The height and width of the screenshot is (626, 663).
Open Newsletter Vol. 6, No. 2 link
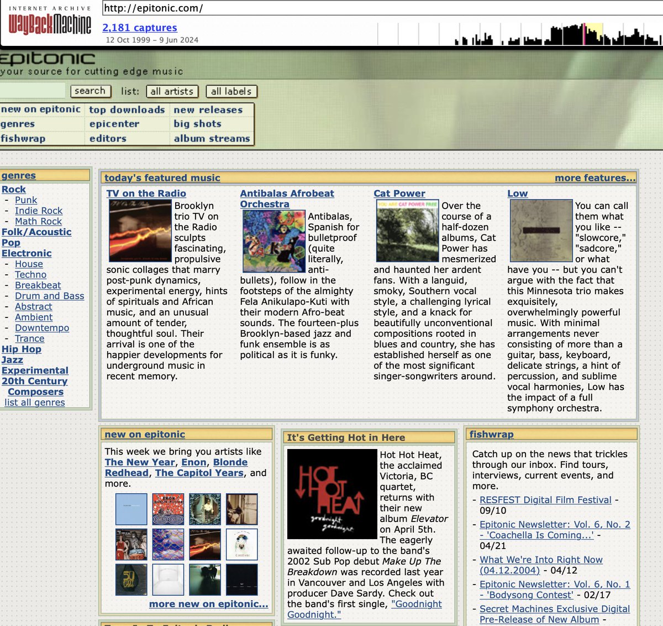coord(555,530)
